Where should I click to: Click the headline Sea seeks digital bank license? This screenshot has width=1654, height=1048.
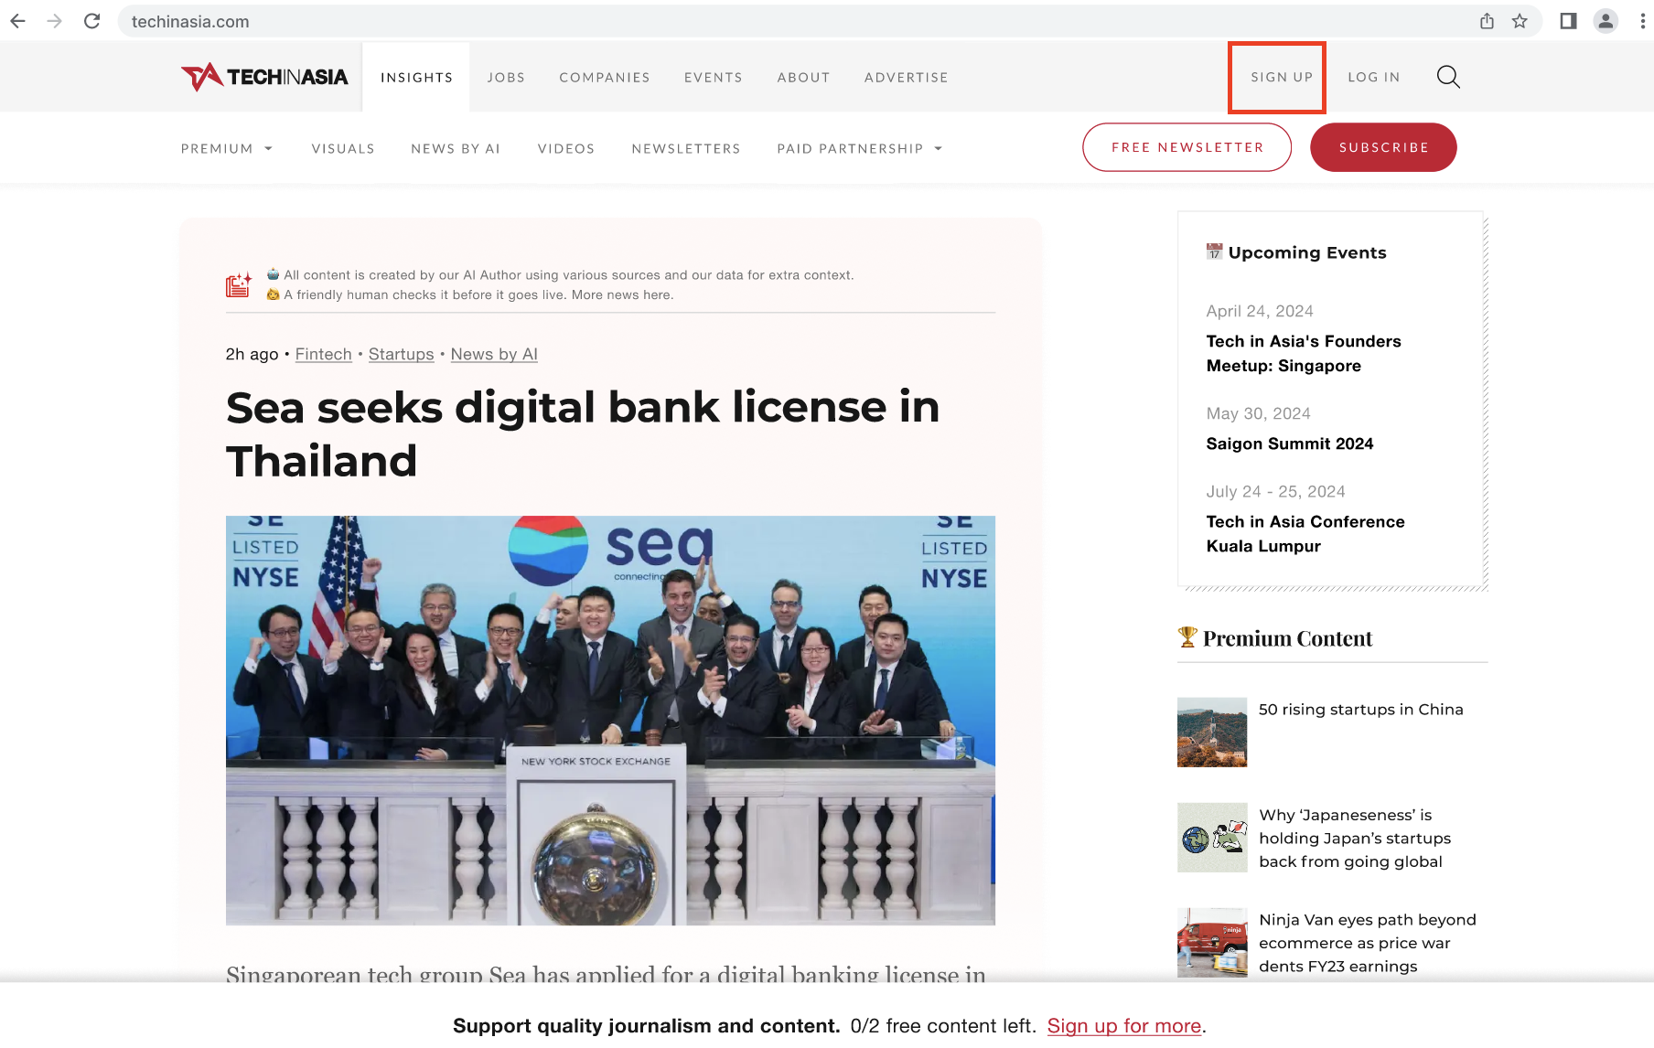click(x=583, y=433)
